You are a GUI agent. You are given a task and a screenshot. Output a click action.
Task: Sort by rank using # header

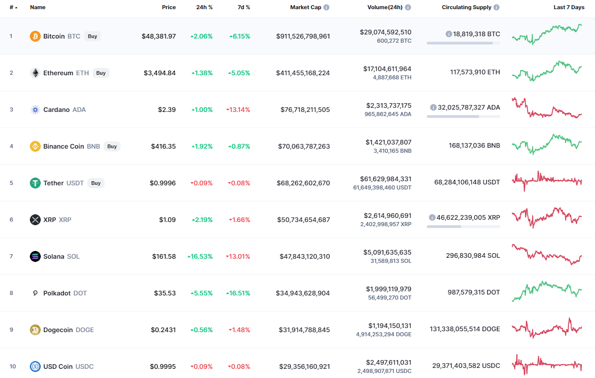[x=14, y=7]
